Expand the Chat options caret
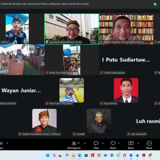This screenshot has height=160, width=160. 103,143
